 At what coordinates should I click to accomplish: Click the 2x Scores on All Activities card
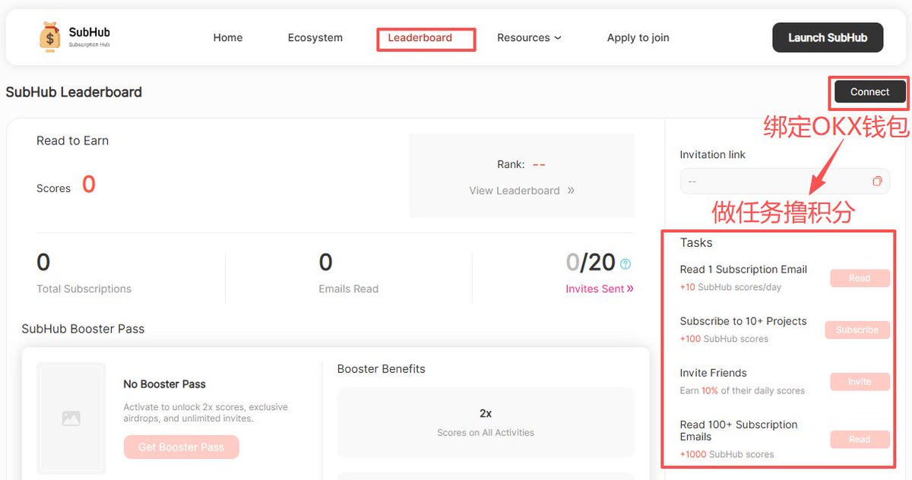tap(486, 422)
